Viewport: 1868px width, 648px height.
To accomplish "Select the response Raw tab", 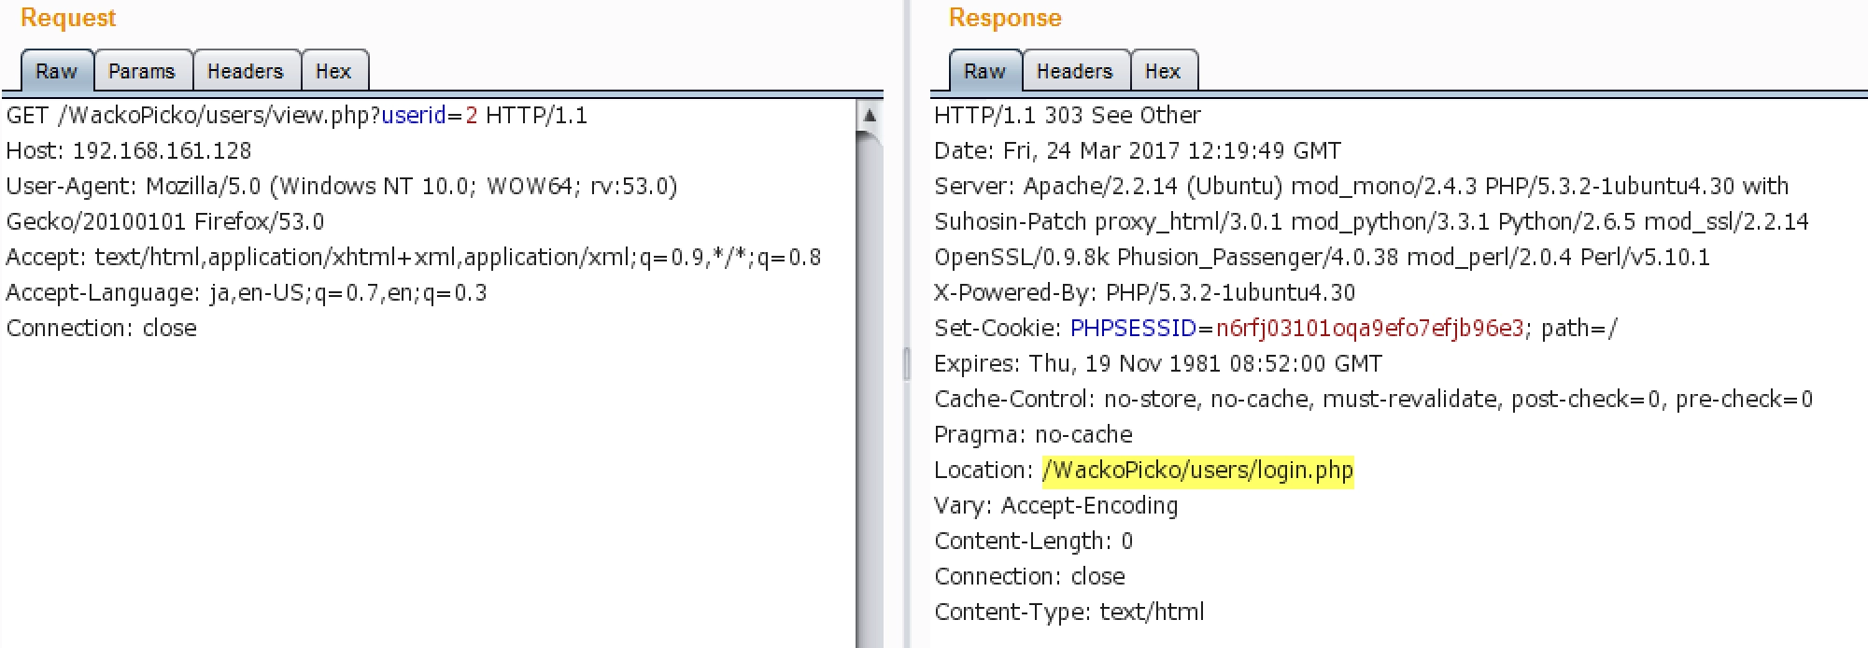I will [984, 72].
